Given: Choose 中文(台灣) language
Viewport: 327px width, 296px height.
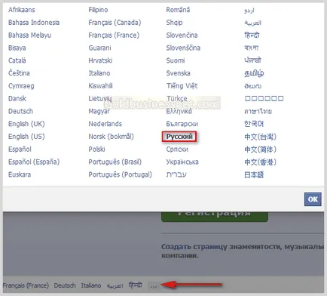Looking at the screenshot, I should click(x=260, y=137).
